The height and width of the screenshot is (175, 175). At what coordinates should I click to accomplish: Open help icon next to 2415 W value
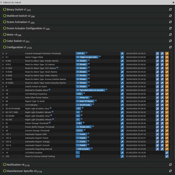87,52
